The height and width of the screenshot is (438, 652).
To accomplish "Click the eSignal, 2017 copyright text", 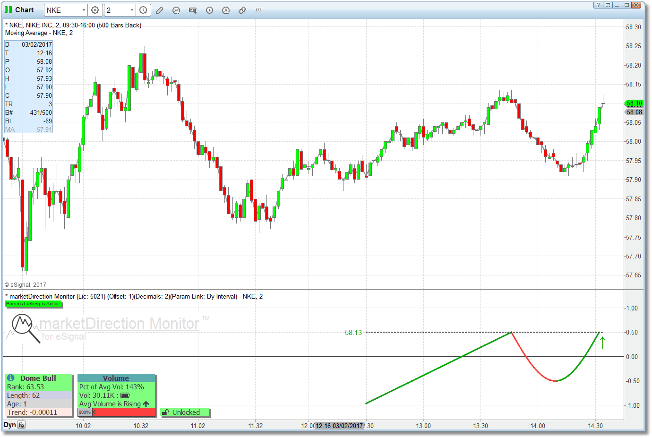I will point(26,285).
